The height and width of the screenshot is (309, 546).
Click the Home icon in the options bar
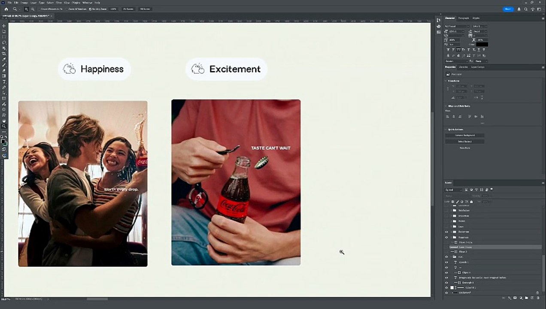tap(6, 9)
